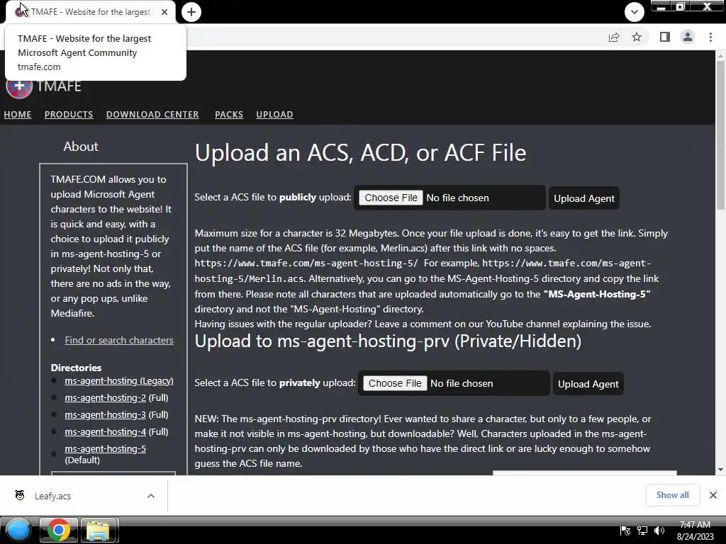This screenshot has height=544, width=726.
Task: Open the Chrome profile avatar menu
Action: tap(688, 37)
